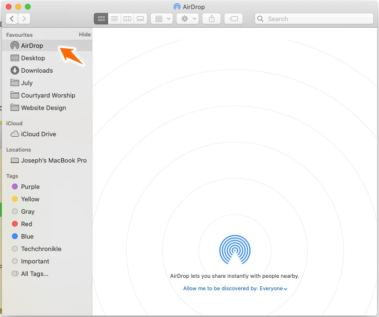Select the Techchronikle tag
Viewport: 379px width, 317px height.
[x=47, y=249]
